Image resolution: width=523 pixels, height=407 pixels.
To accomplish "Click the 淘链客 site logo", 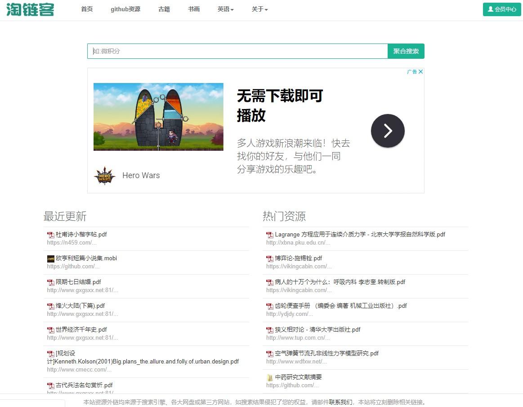I will [30, 9].
